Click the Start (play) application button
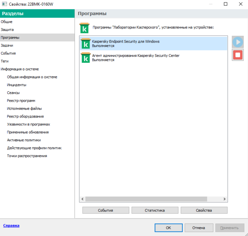 point(238,42)
